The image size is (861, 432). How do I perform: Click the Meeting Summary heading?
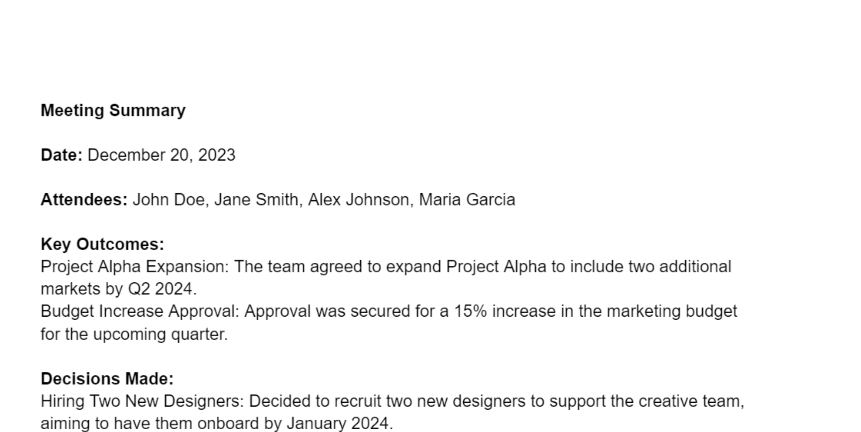coord(113,110)
